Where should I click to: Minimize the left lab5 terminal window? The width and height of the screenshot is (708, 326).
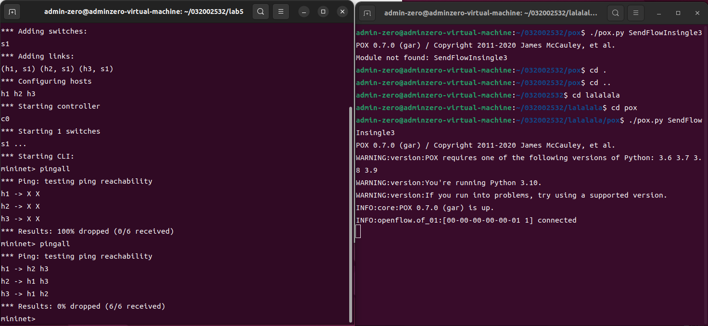[x=304, y=12]
